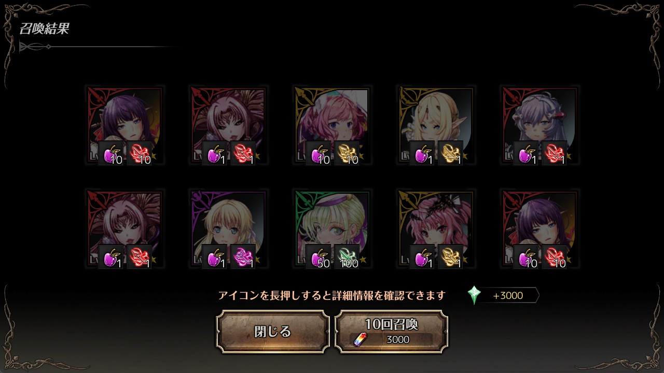Open the green-framed blonde character card
Viewport: 664px width, 373px height.
332,228
